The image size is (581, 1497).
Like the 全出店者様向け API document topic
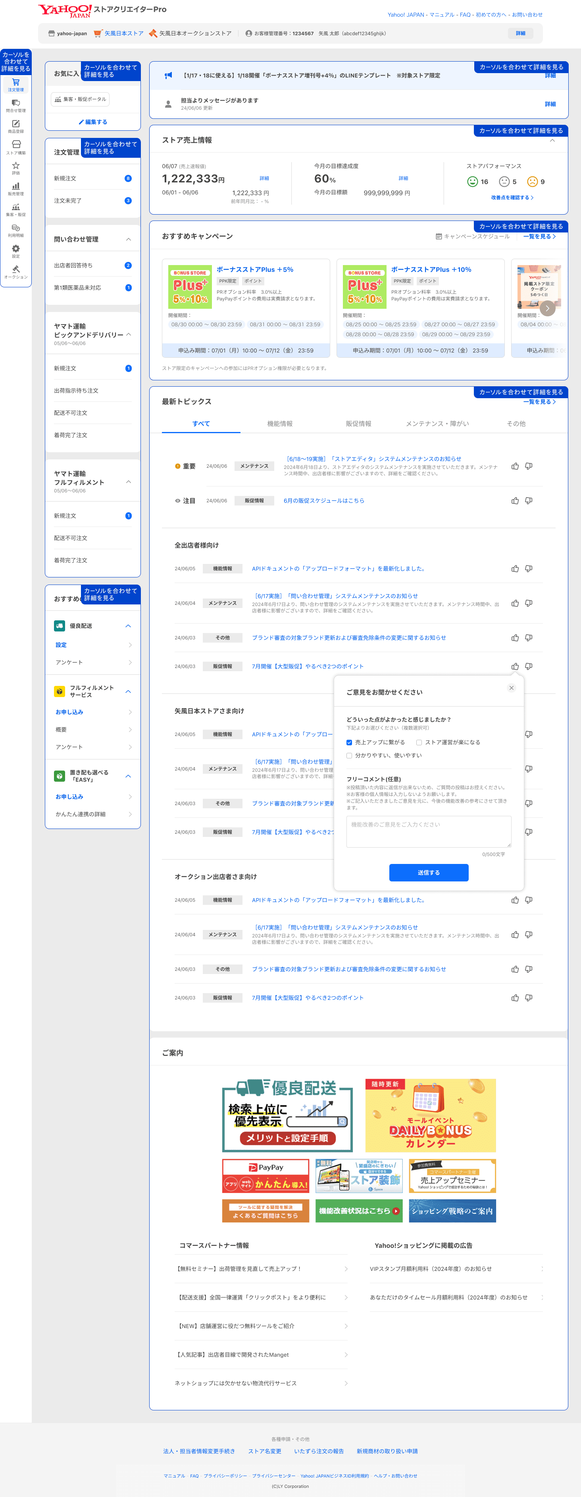(x=515, y=569)
